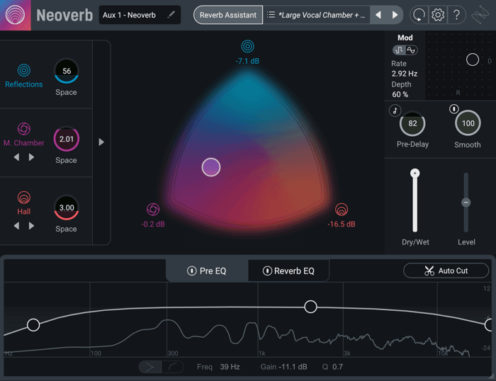Click the blend pad puck
Image resolution: width=496 pixels, height=381 pixels.
click(x=211, y=167)
